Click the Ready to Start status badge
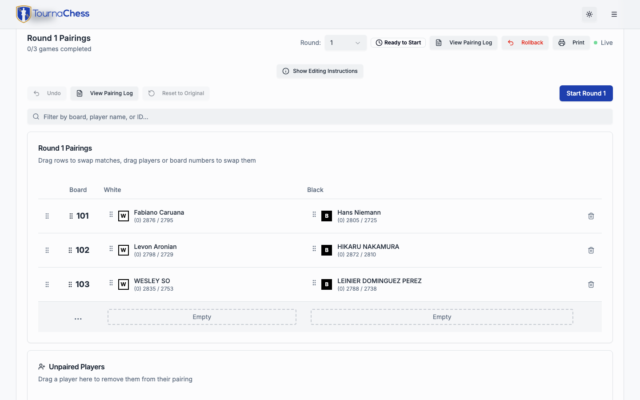The width and height of the screenshot is (640, 400). [x=398, y=43]
